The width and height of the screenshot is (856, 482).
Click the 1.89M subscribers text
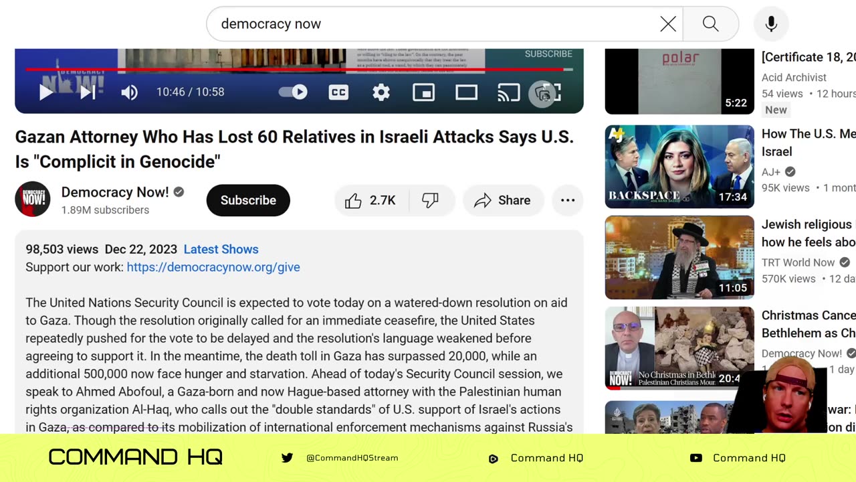pyautogui.click(x=105, y=210)
